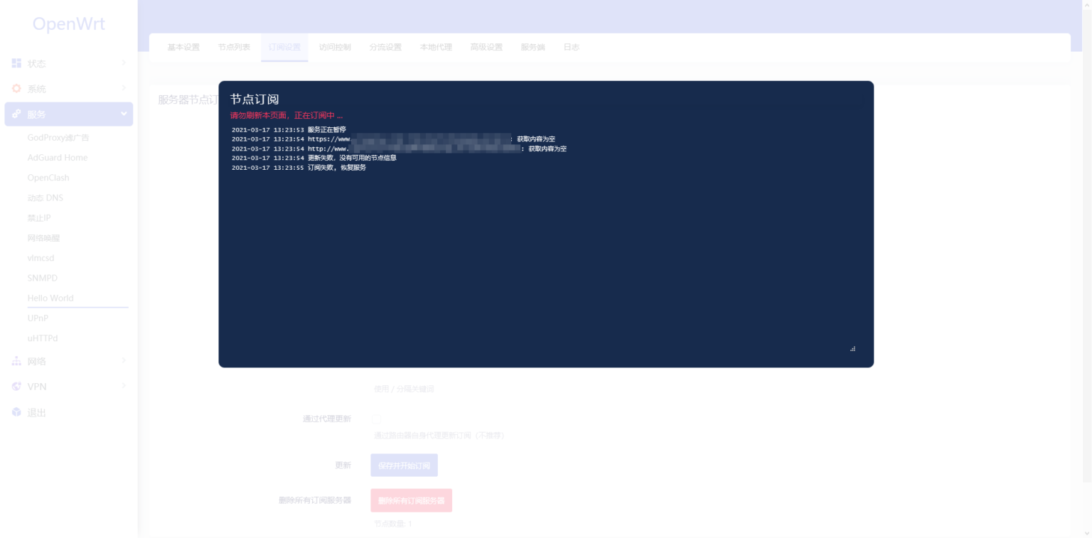Click the 系统 gear icon
The height and width of the screenshot is (538, 1092).
point(16,88)
